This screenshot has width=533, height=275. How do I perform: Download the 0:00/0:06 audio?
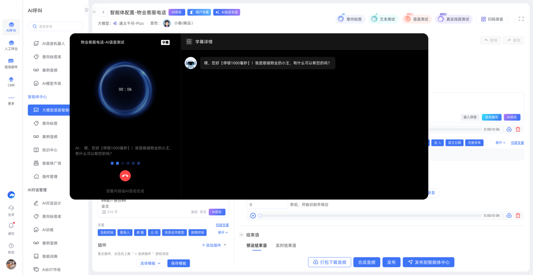tap(509, 129)
